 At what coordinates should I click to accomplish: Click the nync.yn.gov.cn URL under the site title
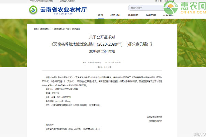click(x=63, y=14)
